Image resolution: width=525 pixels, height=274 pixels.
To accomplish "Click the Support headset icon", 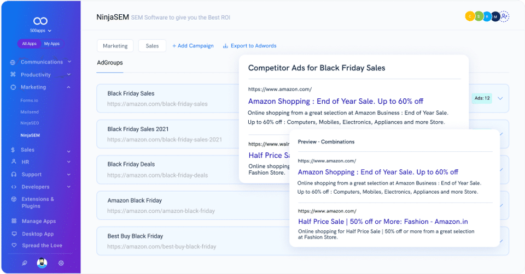I will point(14,174).
